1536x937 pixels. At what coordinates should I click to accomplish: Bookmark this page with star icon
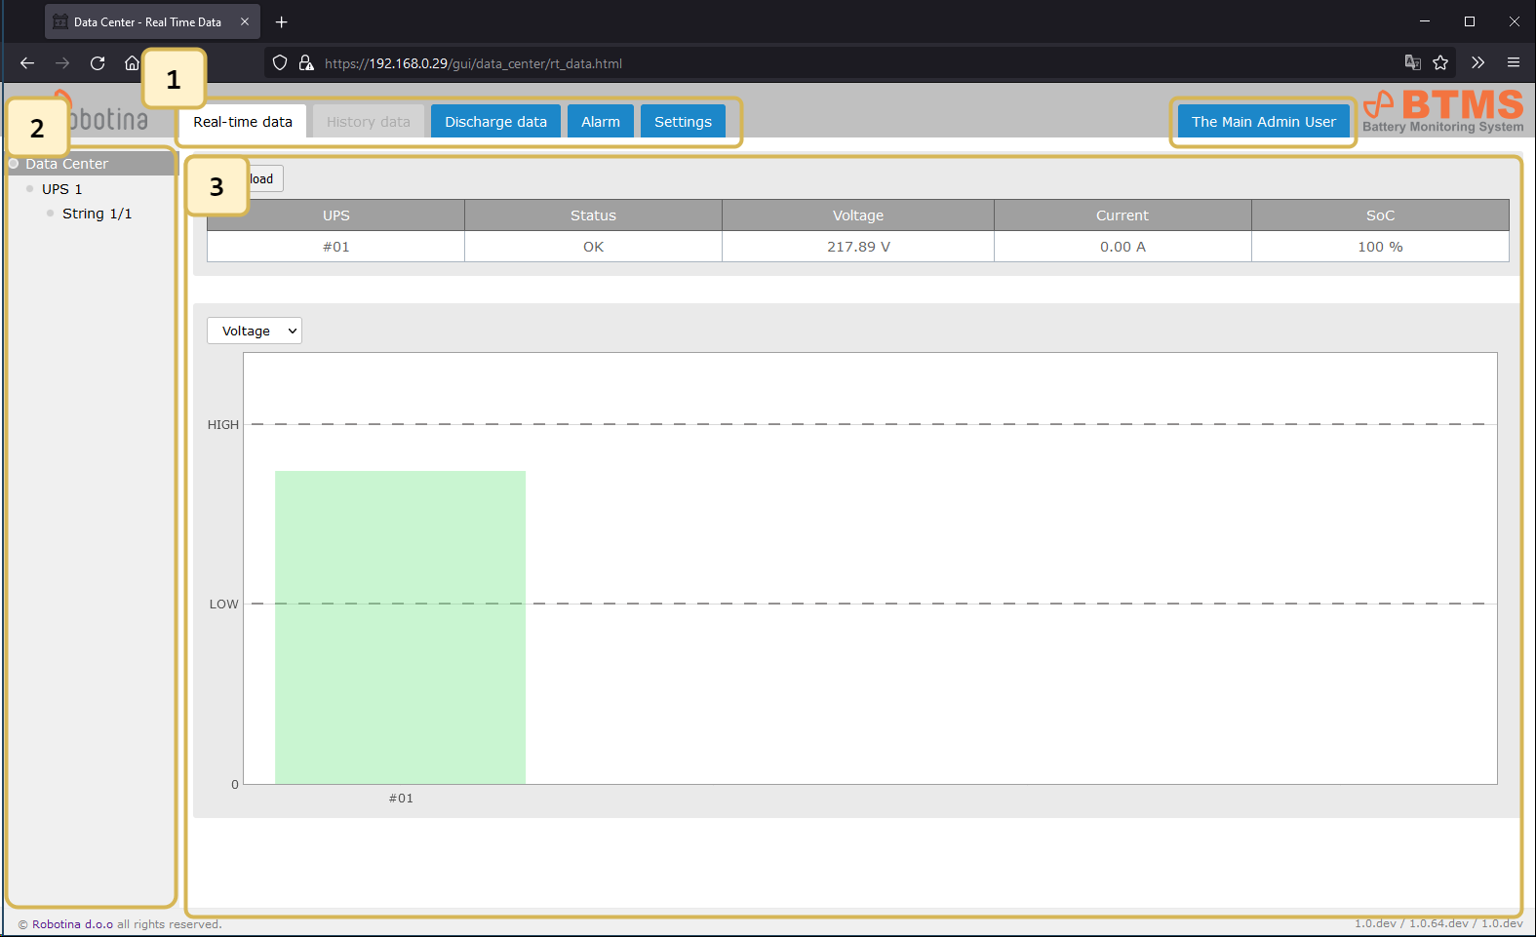coord(1440,63)
